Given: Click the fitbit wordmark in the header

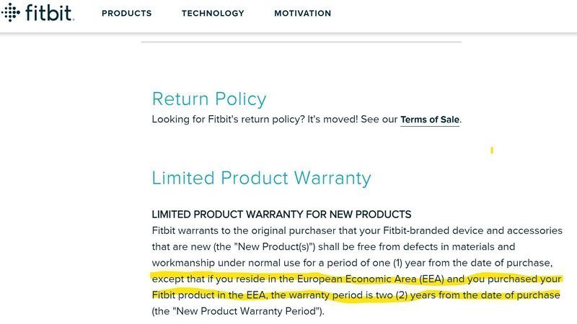Looking at the screenshot, I should tap(49, 13).
